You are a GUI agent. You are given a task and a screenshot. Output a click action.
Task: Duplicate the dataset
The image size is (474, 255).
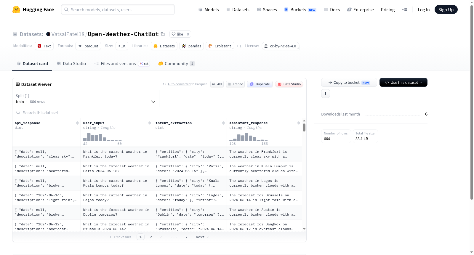click(x=260, y=84)
